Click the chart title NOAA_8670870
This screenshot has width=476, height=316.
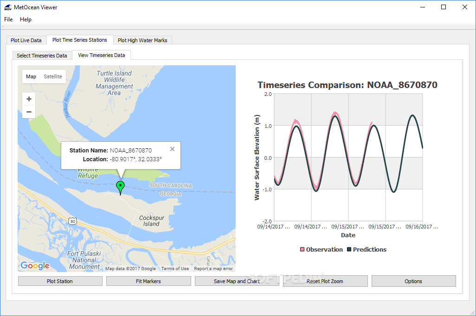[x=347, y=85]
